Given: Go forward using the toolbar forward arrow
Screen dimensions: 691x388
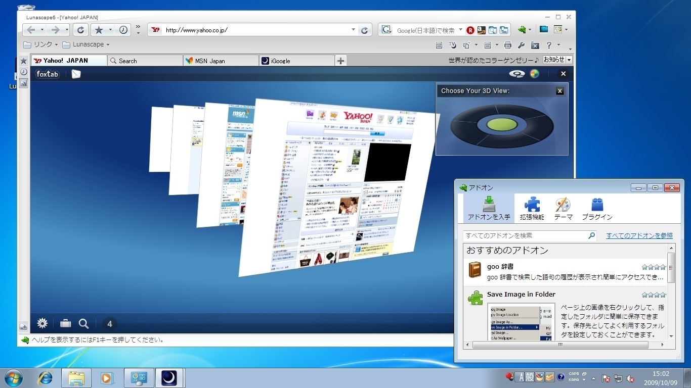Looking at the screenshot, I should [55, 30].
